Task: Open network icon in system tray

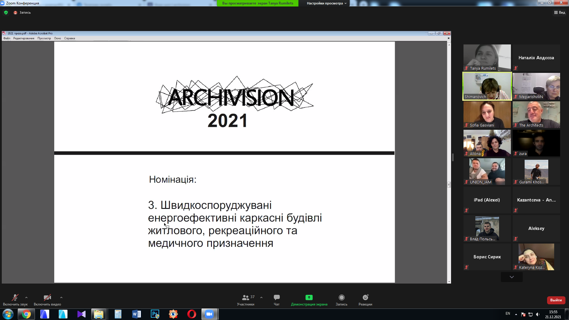Action: click(x=530, y=314)
